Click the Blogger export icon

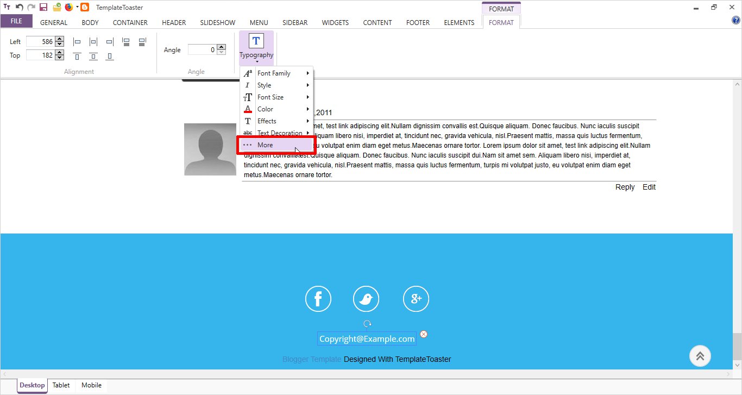pos(85,8)
